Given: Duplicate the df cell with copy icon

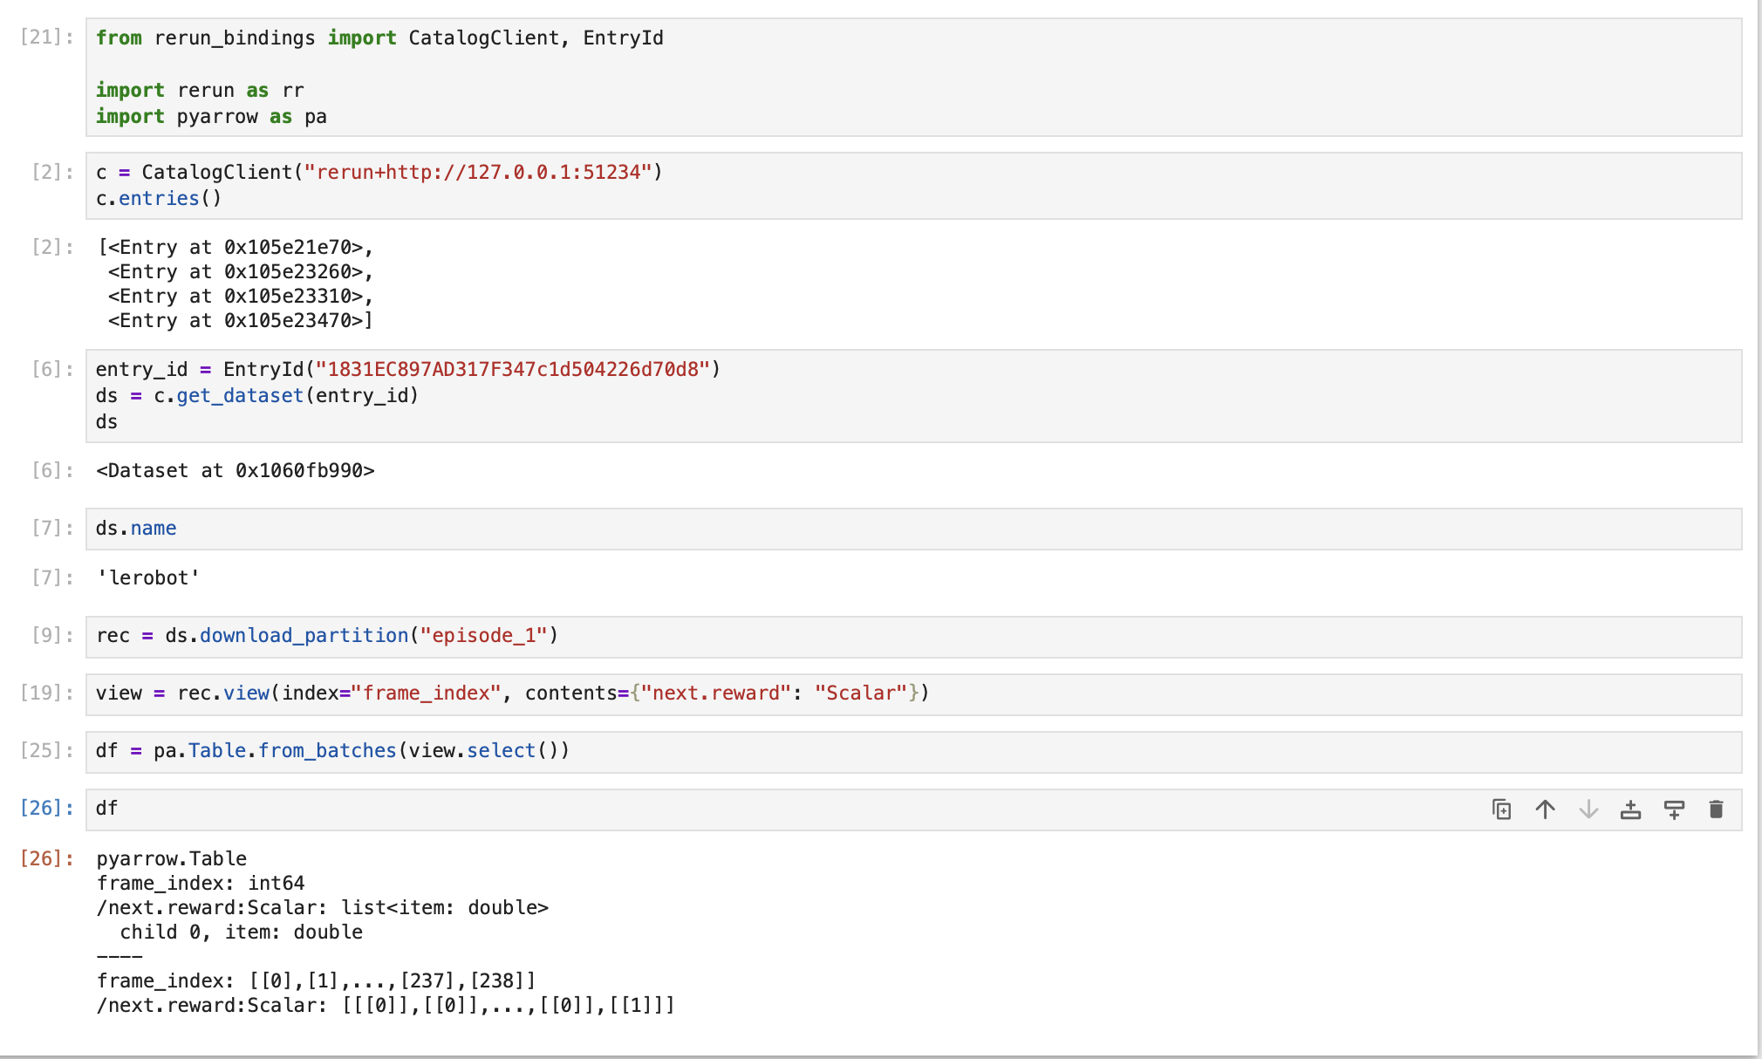Looking at the screenshot, I should (1501, 810).
